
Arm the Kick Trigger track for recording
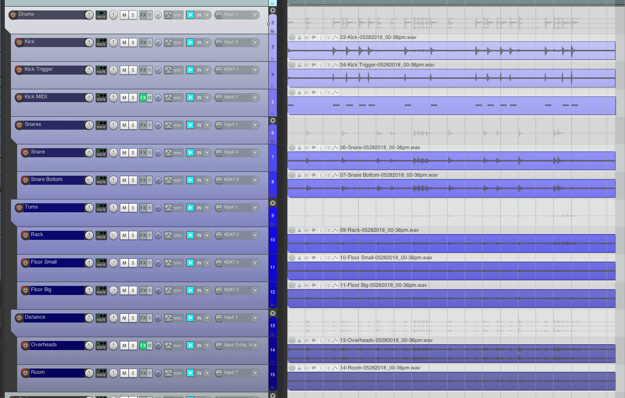pyautogui.click(x=19, y=69)
